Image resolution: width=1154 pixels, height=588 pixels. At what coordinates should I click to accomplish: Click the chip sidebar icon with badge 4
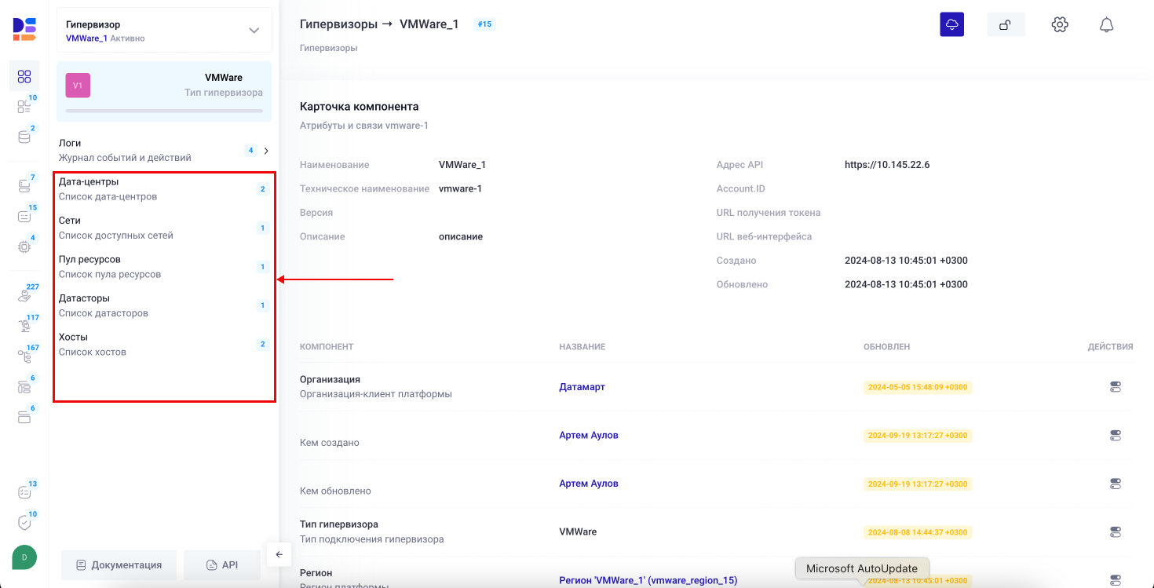(24, 246)
